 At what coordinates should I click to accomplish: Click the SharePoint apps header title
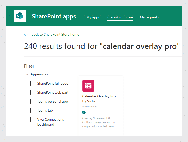click(x=54, y=16)
